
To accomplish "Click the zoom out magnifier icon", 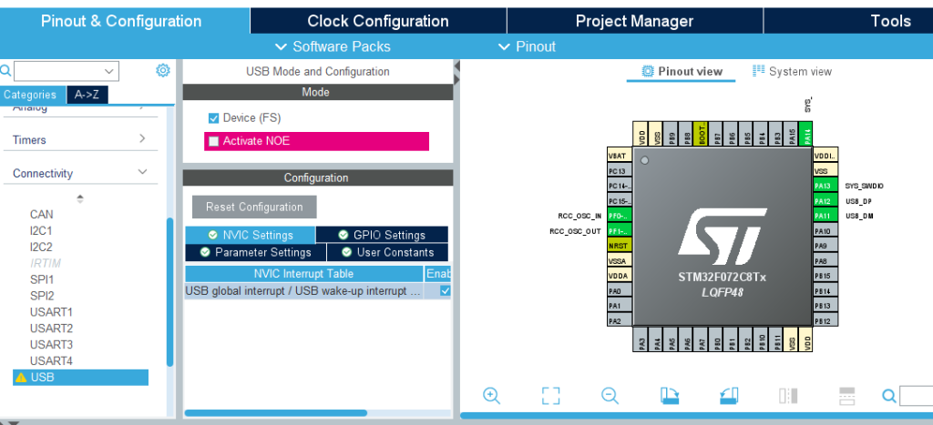I will click(610, 395).
